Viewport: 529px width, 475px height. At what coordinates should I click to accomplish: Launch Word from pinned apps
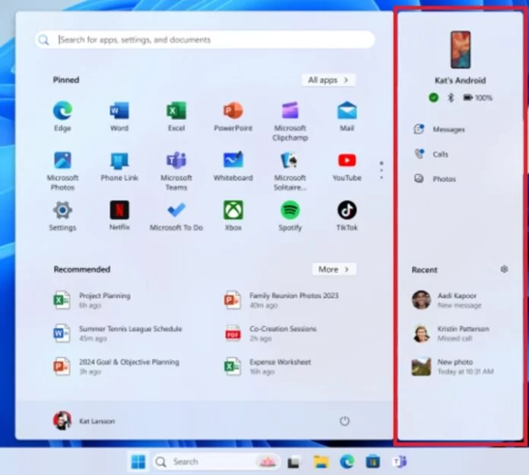pyautogui.click(x=119, y=116)
